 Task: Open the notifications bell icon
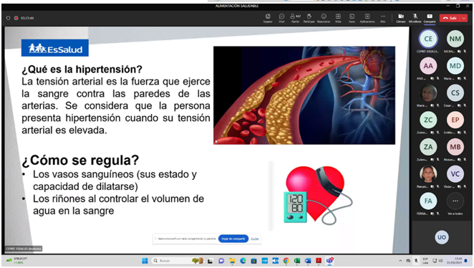coord(466,261)
